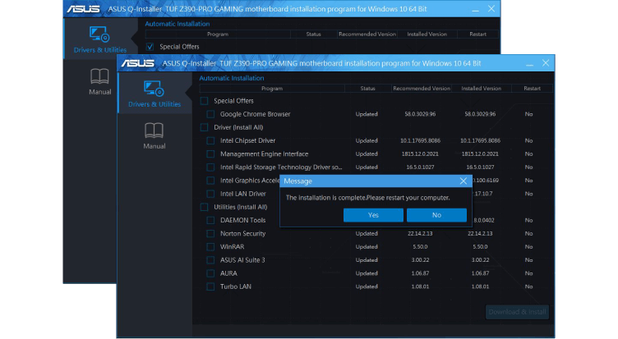The width and height of the screenshot is (618, 339).
Task: Click the ASUS logo in front window title
Action: point(138,62)
